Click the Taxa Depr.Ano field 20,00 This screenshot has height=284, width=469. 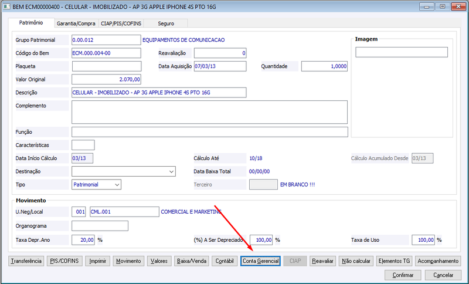[83, 240]
